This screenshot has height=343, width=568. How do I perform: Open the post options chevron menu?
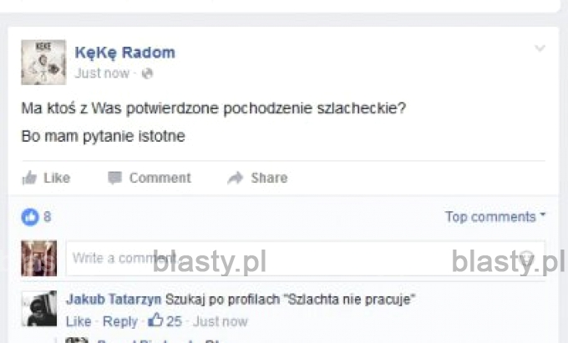coord(540,48)
